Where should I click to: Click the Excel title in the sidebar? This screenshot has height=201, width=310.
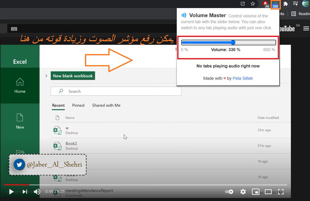point(20,62)
